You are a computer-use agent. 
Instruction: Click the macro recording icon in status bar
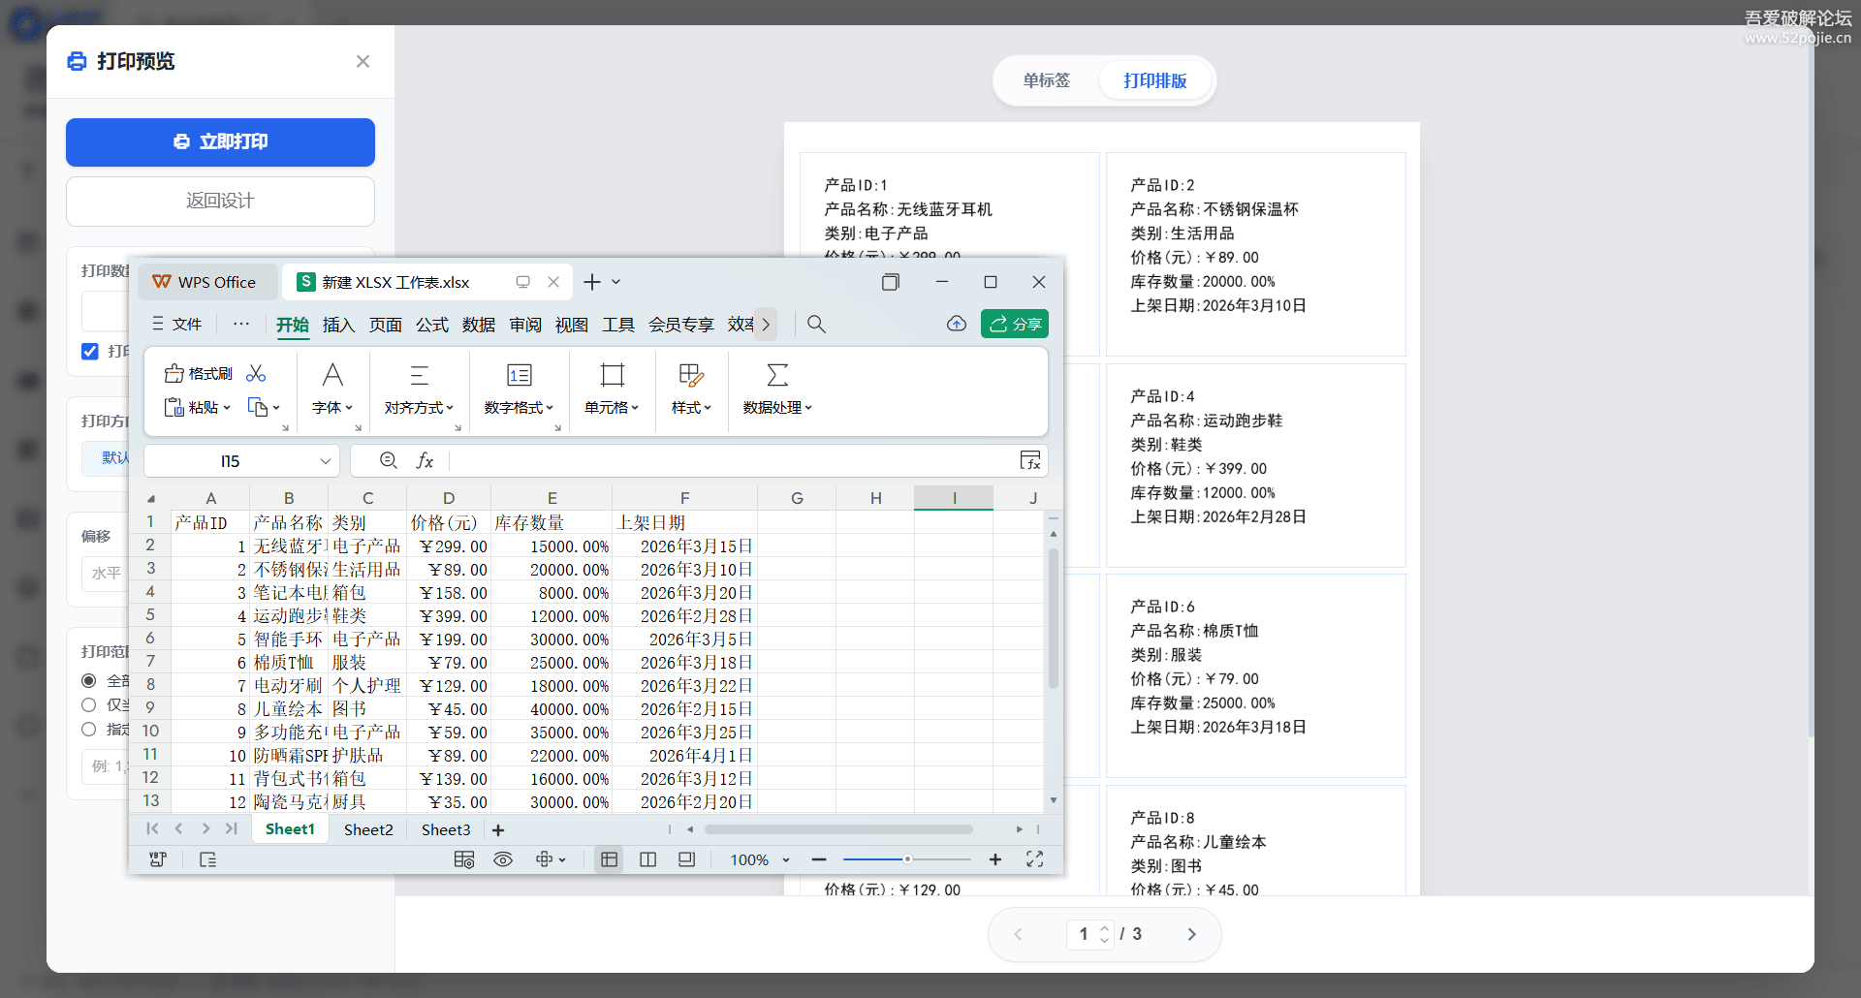click(x=158, y=859)
